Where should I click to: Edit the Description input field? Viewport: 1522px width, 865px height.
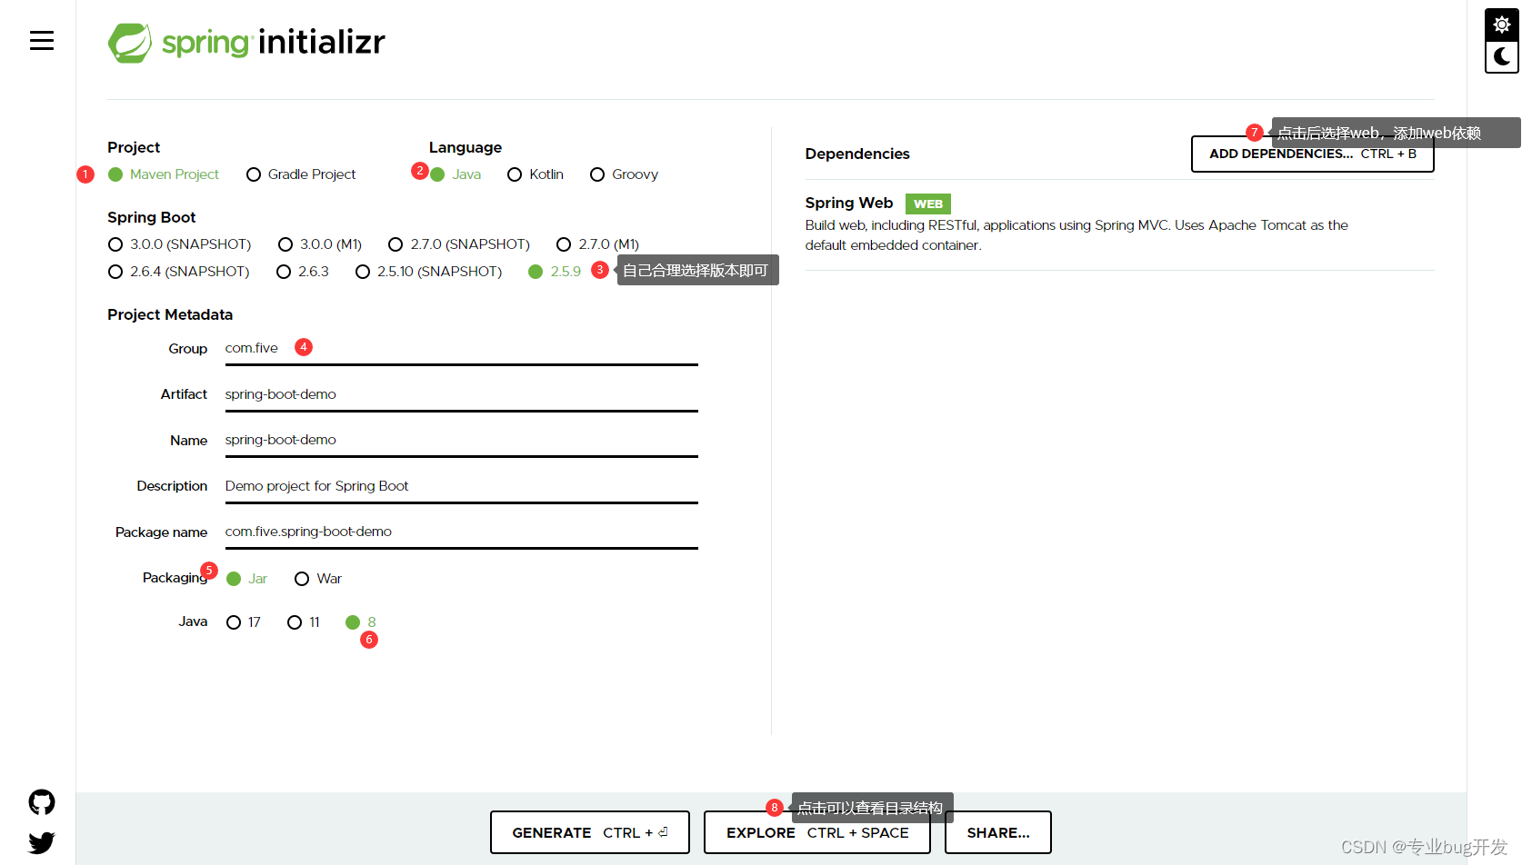click(461, 486)
